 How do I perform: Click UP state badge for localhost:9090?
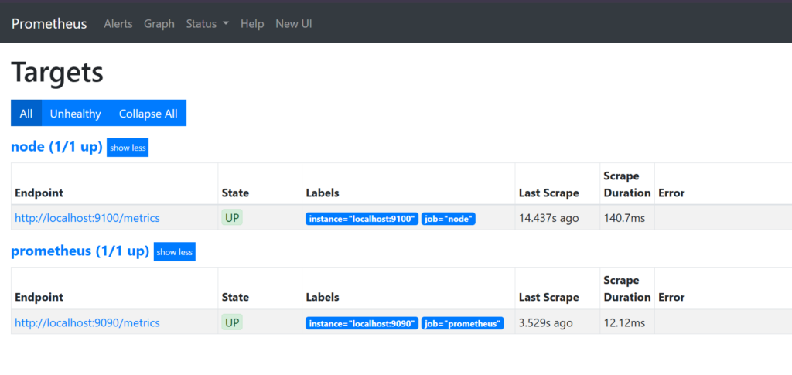pos(232,322)
